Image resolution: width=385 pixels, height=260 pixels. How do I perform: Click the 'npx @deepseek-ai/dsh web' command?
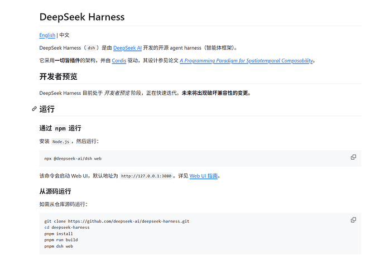coord(73,158)
